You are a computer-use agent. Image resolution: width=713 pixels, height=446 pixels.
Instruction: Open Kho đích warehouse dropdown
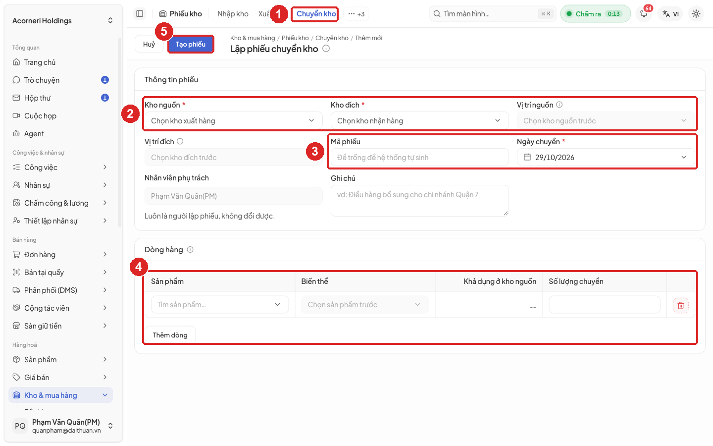coord(419,120)
